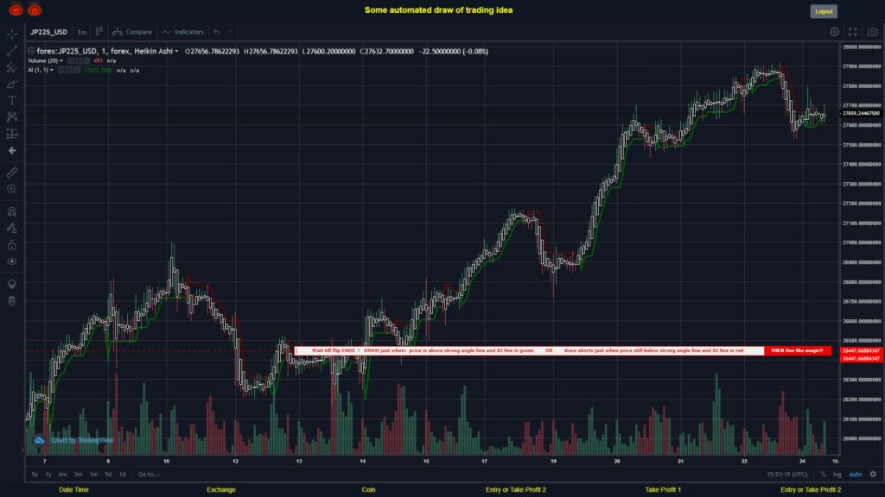Open the pitchfork drawing tools
Screen dimensions: 885x497
(x=12, y=67)
